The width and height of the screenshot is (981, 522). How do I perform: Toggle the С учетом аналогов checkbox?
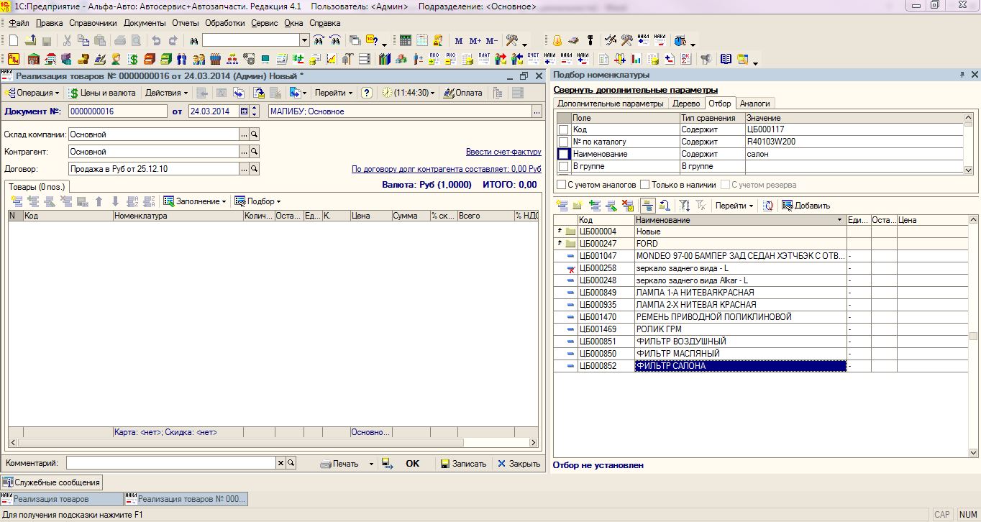coord(561,185)
